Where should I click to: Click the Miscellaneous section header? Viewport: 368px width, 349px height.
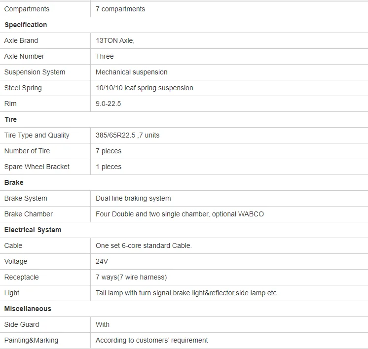point(28,309)
